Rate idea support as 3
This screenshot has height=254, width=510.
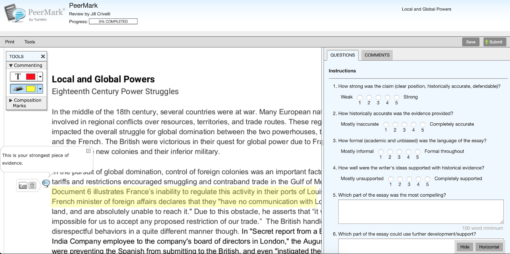coord(409,179)
